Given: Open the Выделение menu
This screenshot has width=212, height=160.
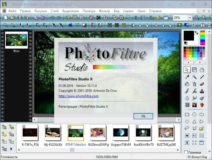Looking at the screenshot, I should [x=71, y=11].
